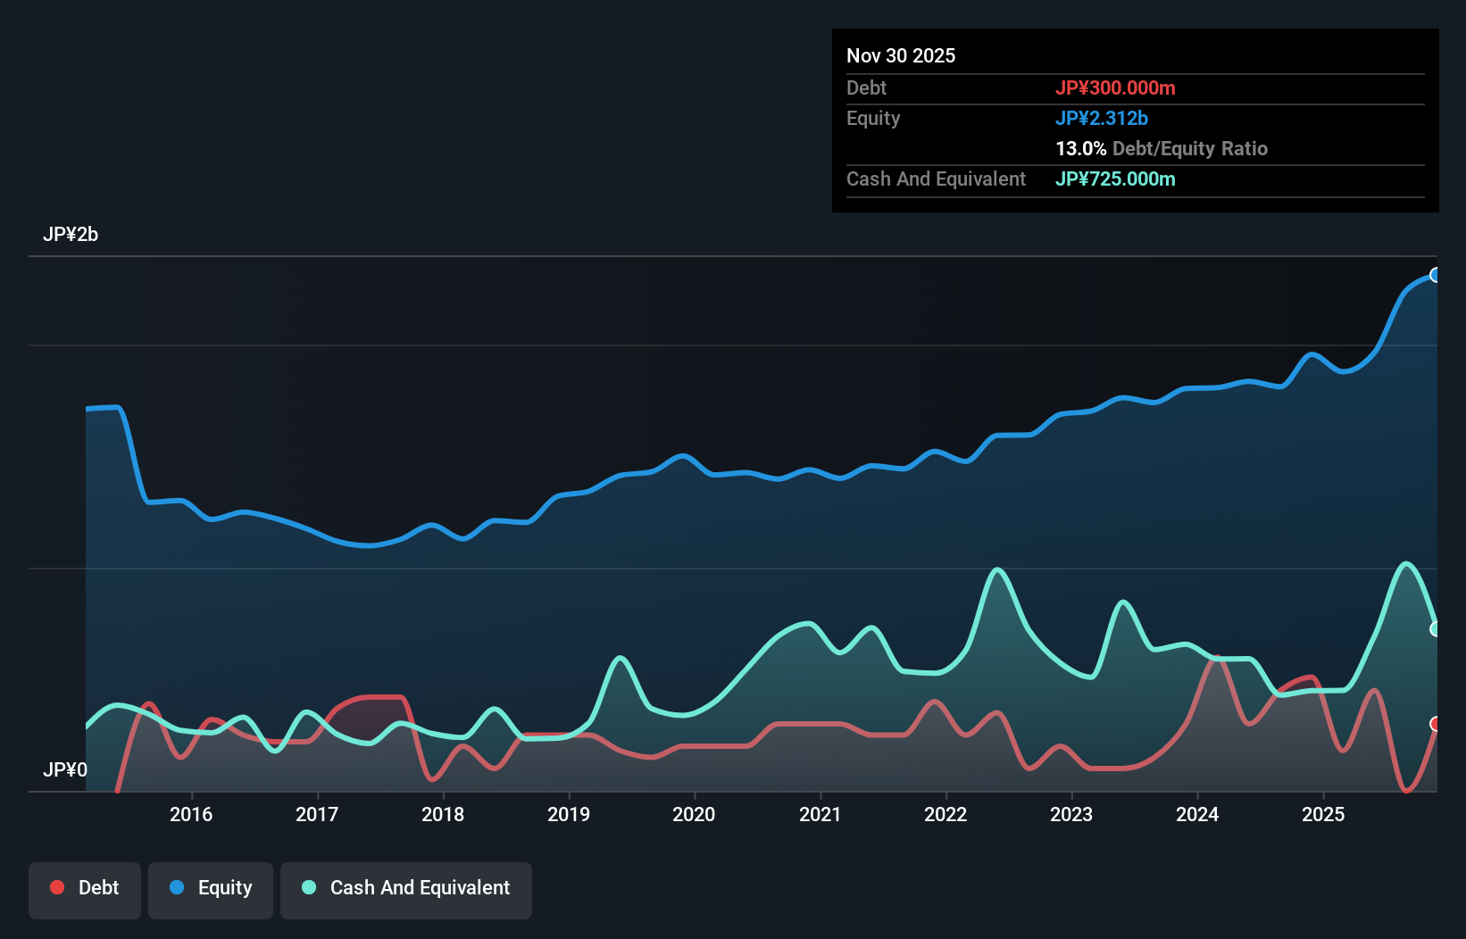Click the 2024 x-axis label
The height and width of the screenshot is (939, 1466).
[1197, 814]
